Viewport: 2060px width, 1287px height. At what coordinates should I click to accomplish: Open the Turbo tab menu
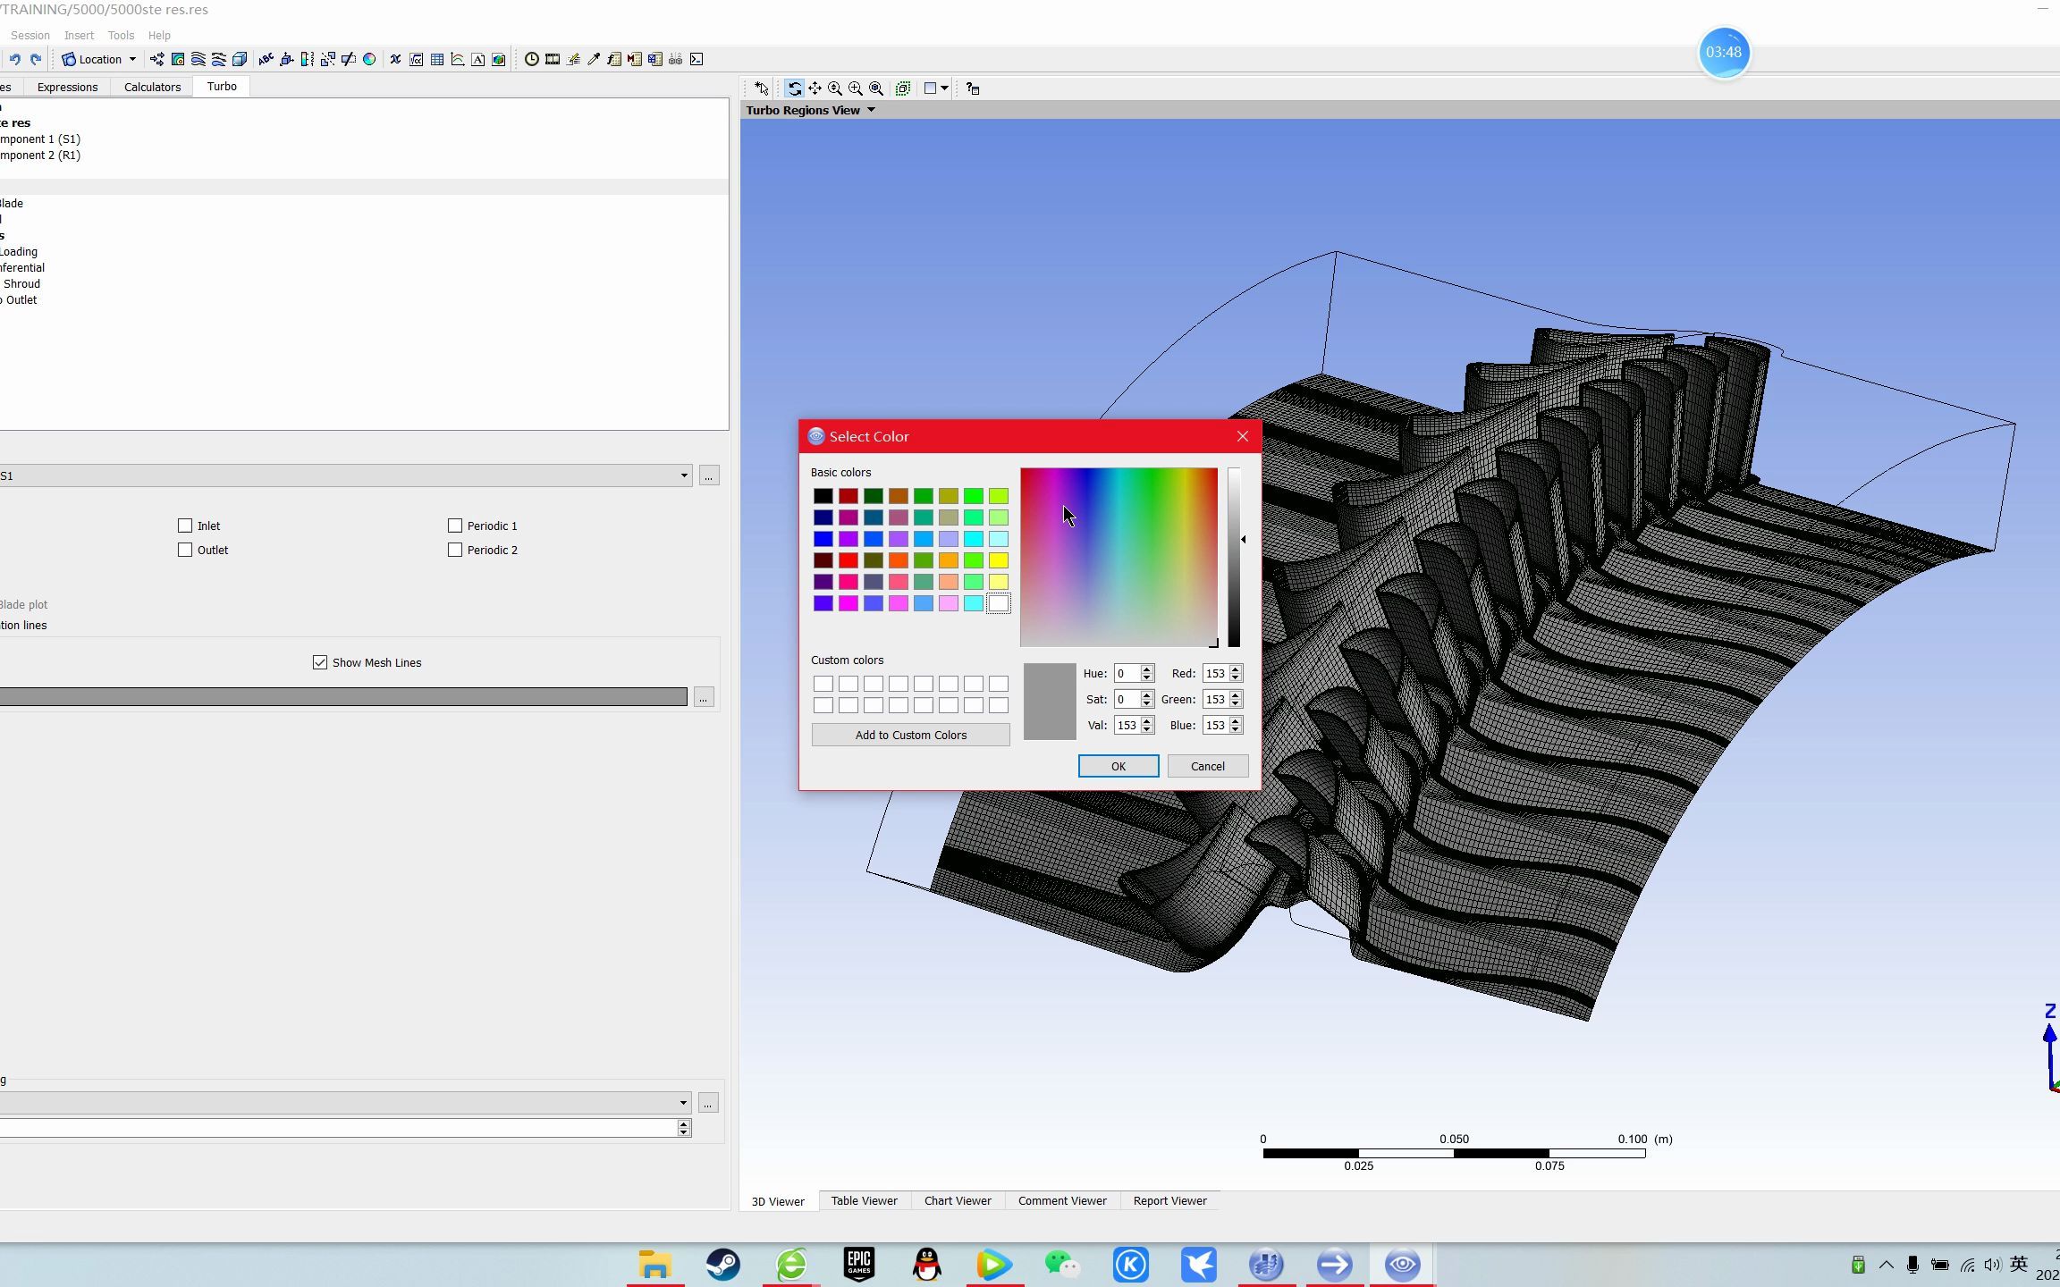pos(221,86)
